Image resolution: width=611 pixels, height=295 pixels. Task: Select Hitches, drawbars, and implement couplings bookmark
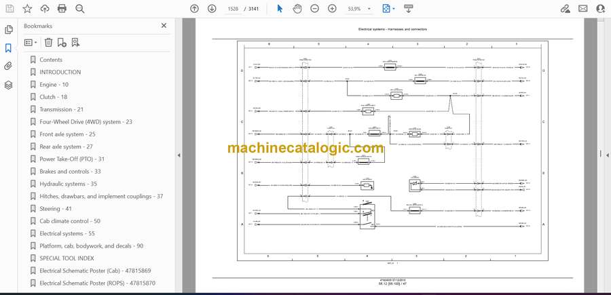click(x=101, y=196)
